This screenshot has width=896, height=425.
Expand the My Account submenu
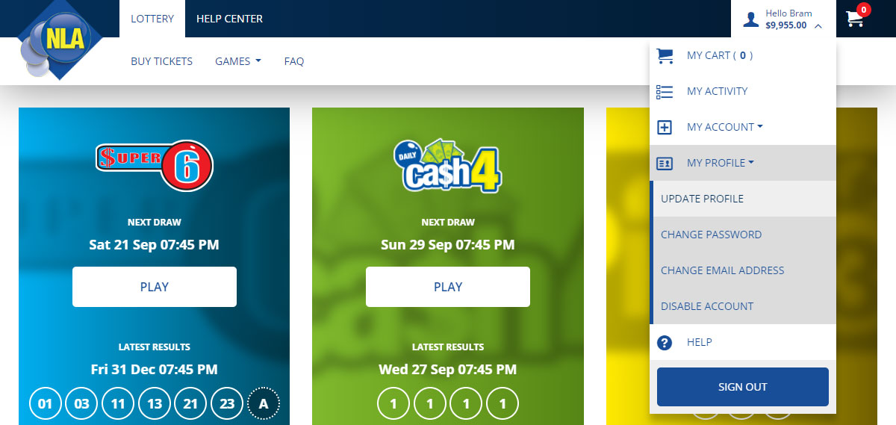[725, 127]
